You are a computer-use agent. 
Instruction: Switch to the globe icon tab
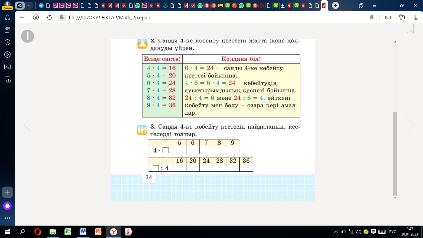tap(165, 6)
